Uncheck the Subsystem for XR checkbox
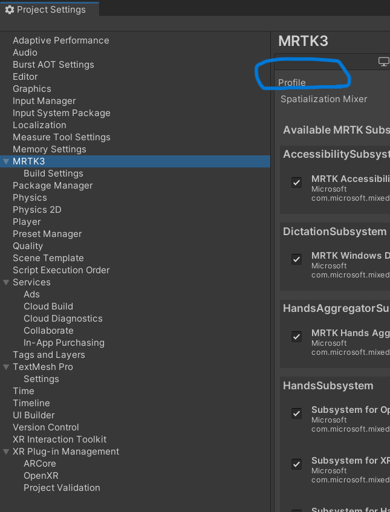This screenshot has height=512, width=390. tap(296, 464)
